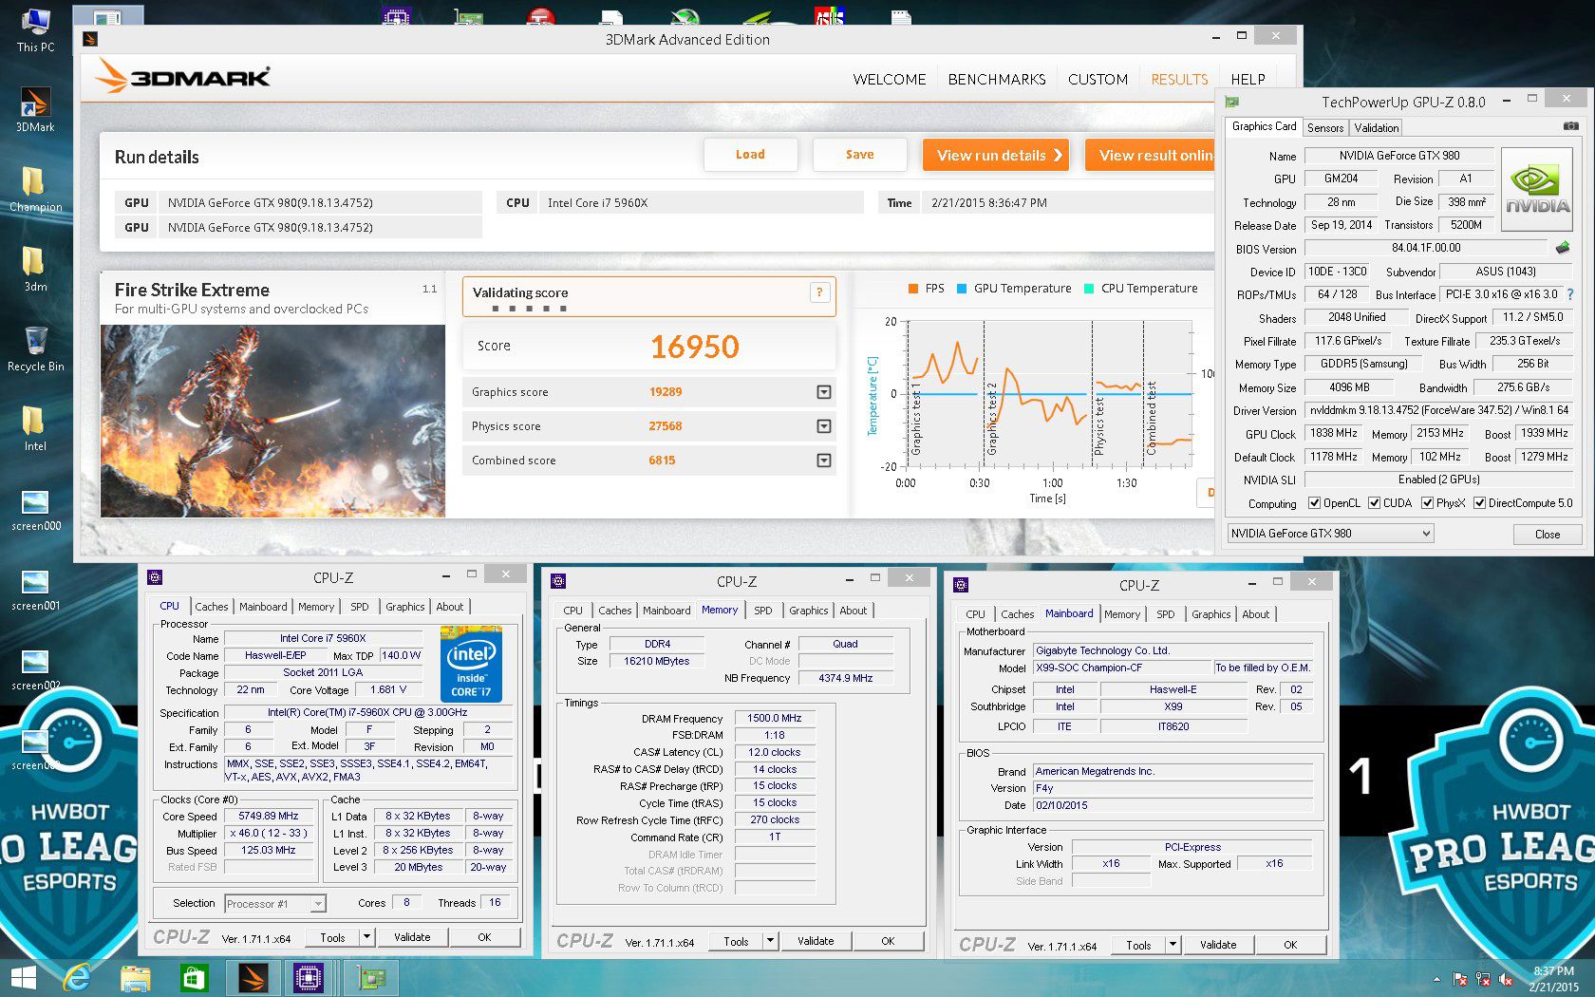1595x997 pixels.
Task: Open Caches tab in the first CPU-Z window
Action: 212,607
